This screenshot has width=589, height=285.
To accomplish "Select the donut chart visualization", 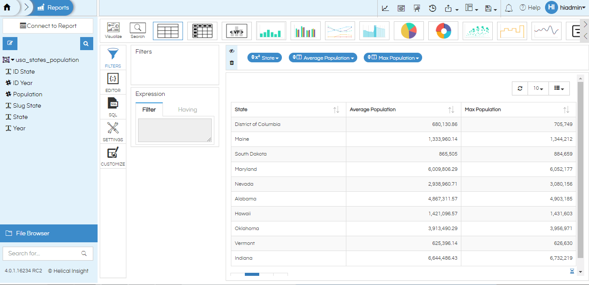I will 443,31.
